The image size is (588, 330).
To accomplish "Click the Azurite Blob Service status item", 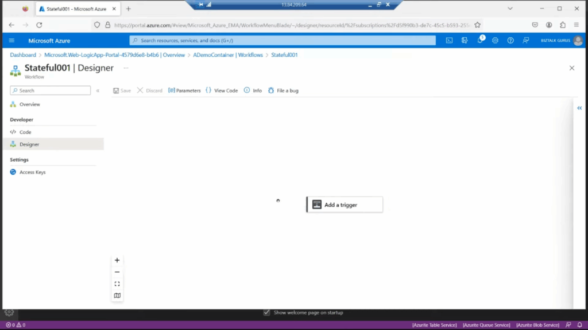I will 537,325.
